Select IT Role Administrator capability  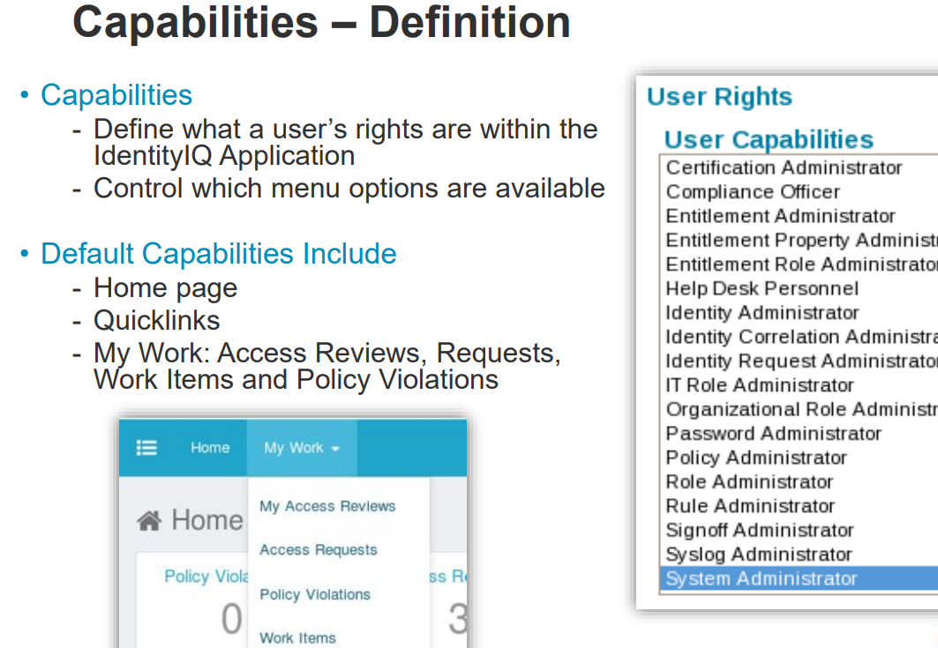tap(799, 385)
